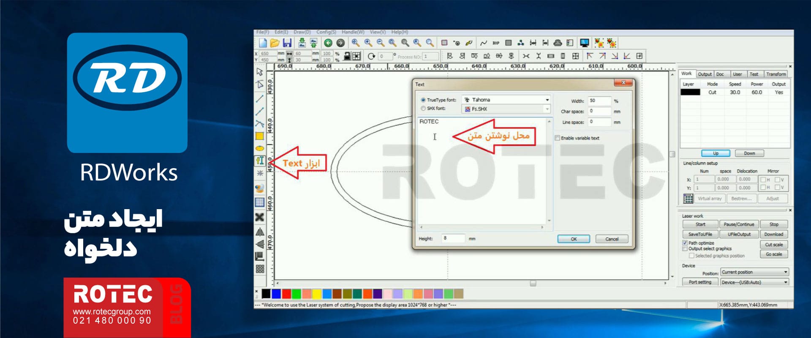Select the yellow Rectangle drawing tool

[260, 136]
